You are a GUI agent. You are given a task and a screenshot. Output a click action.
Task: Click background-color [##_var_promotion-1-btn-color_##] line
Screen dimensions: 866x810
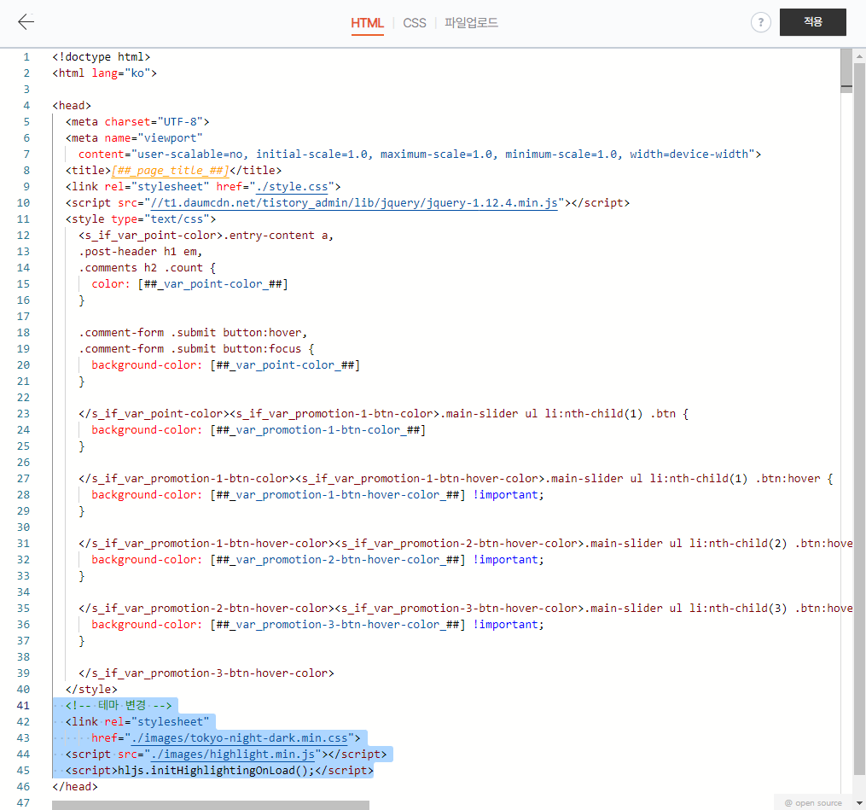259,430
